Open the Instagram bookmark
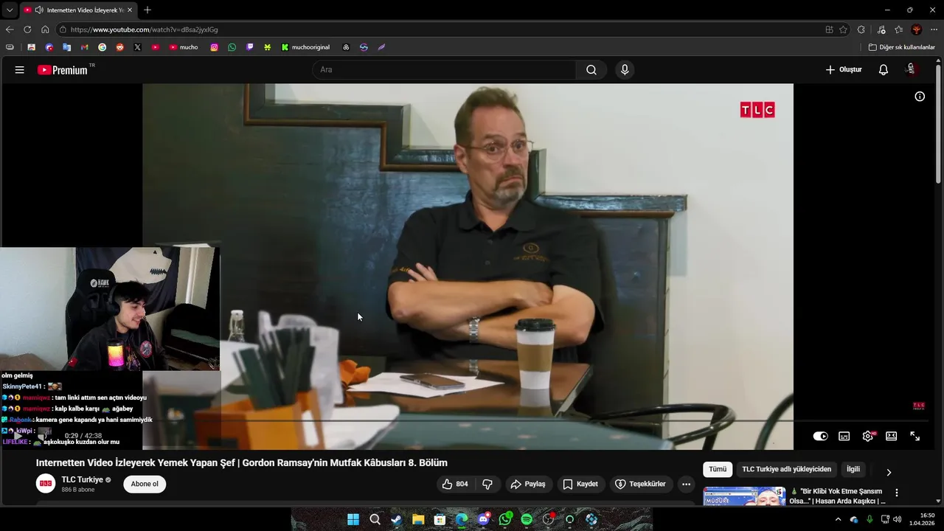 click(214, 47)
